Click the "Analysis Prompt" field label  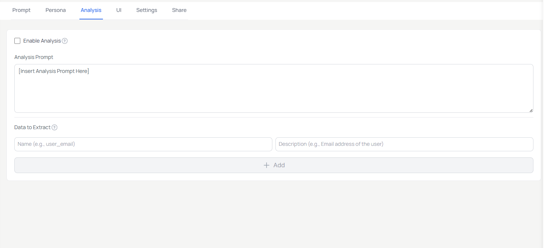pyautogui.click(x=34, y=57)
